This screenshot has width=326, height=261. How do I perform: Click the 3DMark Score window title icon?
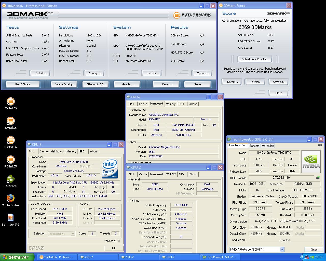[221, 5]
